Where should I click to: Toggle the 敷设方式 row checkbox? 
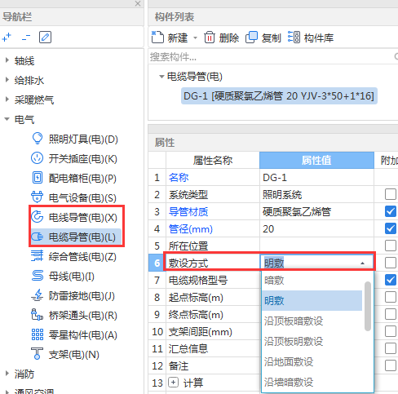click(391, 263)
